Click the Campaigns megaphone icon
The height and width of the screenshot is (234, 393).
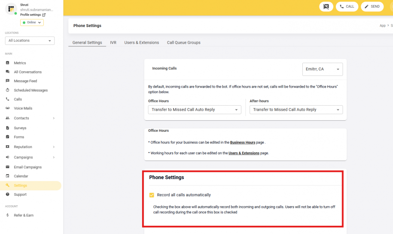[8, 157]
